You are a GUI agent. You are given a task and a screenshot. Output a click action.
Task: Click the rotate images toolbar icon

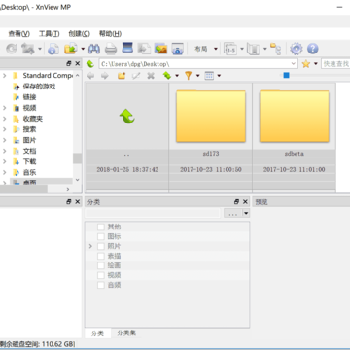(28, 49)
